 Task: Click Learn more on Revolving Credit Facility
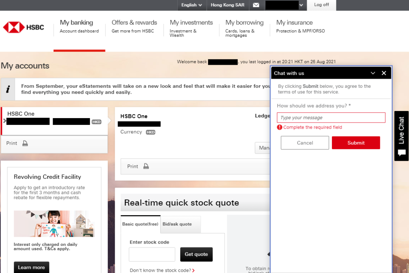(x=31, y=267)
